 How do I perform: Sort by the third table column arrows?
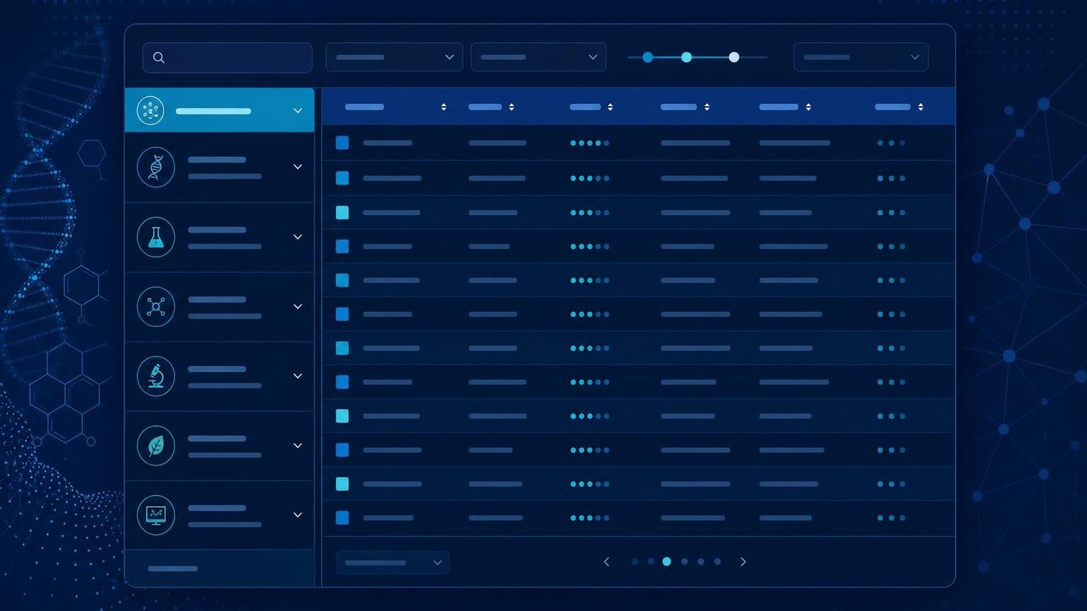(610, 107)
